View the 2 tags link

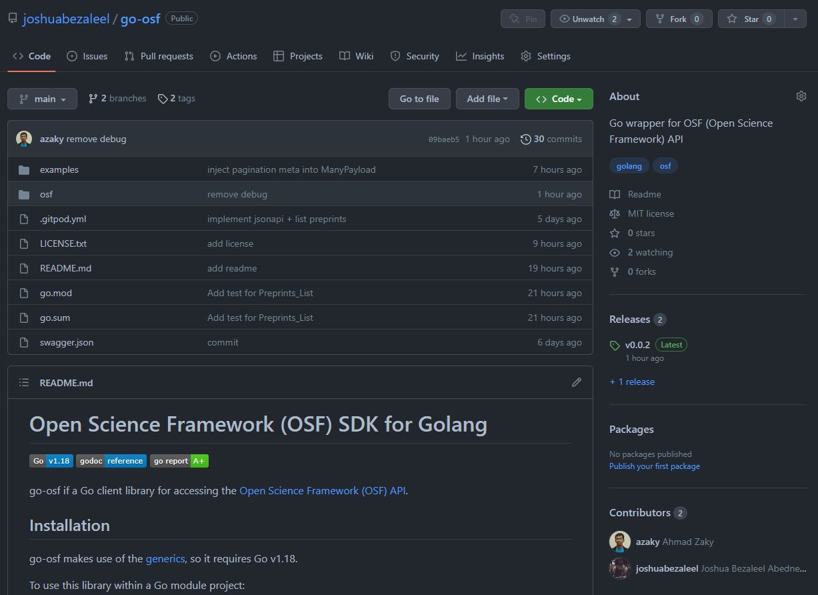(177, 99)
